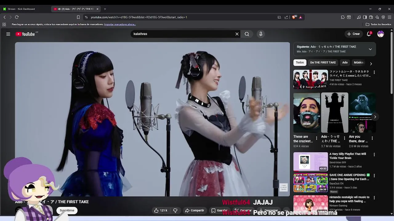Viewport: 394px width, 221px height.
Task: Open the extensions puzzle icon
Action: point(343,17)
